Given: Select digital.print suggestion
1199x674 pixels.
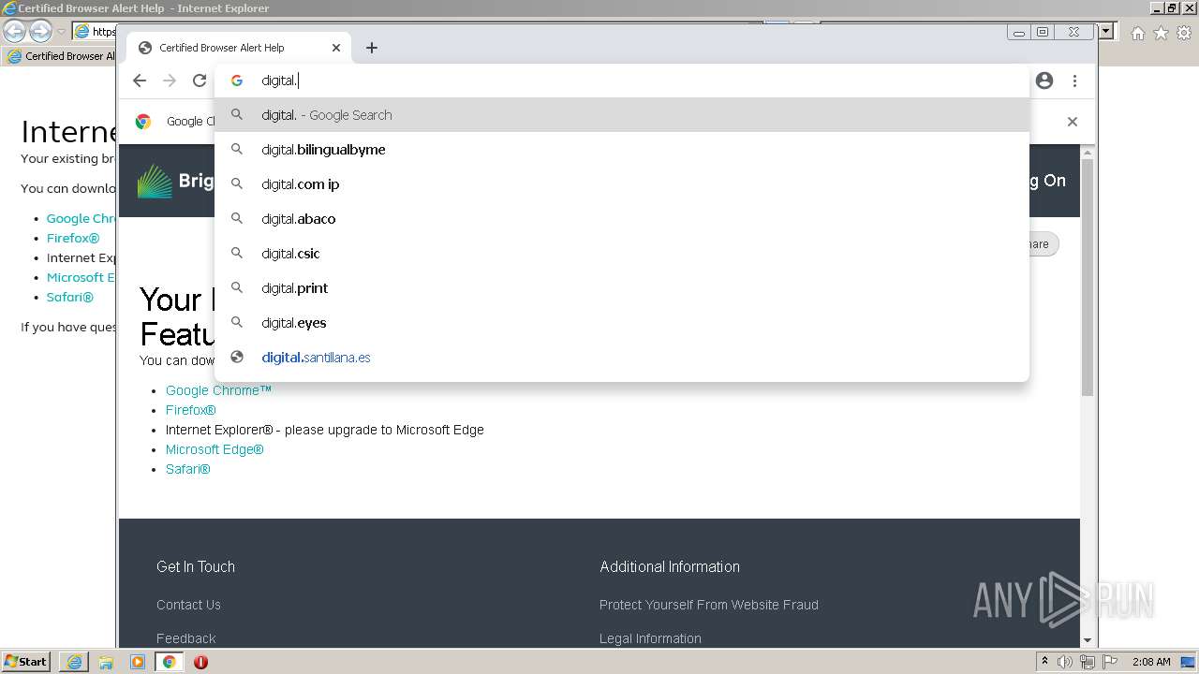Looking at the screenshot, I should pyautogui.click(x=622, y=288).
